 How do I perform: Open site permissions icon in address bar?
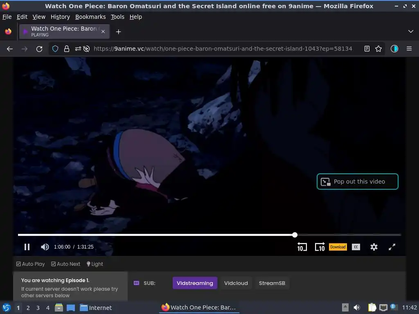coord(78,49)
